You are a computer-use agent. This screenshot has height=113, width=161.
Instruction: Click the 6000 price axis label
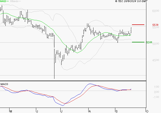click(x=156, y=11)
